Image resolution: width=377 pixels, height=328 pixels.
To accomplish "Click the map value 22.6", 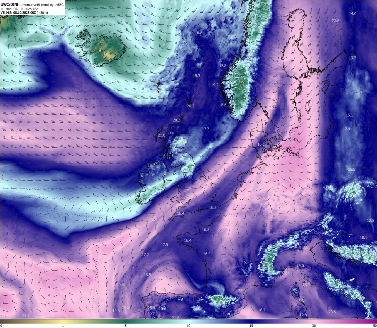I will (x=335, y=21).
